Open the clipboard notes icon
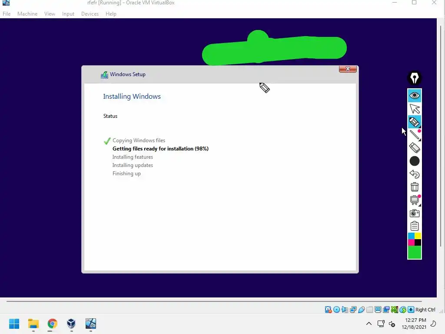Image resolution: width=445 pixels, height=334 pixels. click(414, 226)
